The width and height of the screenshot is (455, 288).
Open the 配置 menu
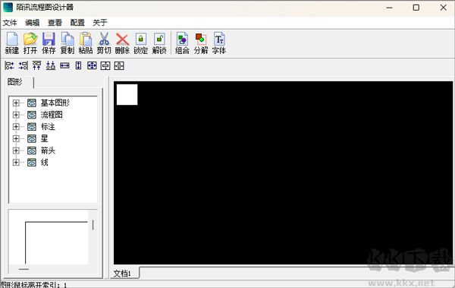(x=77, y=22)
